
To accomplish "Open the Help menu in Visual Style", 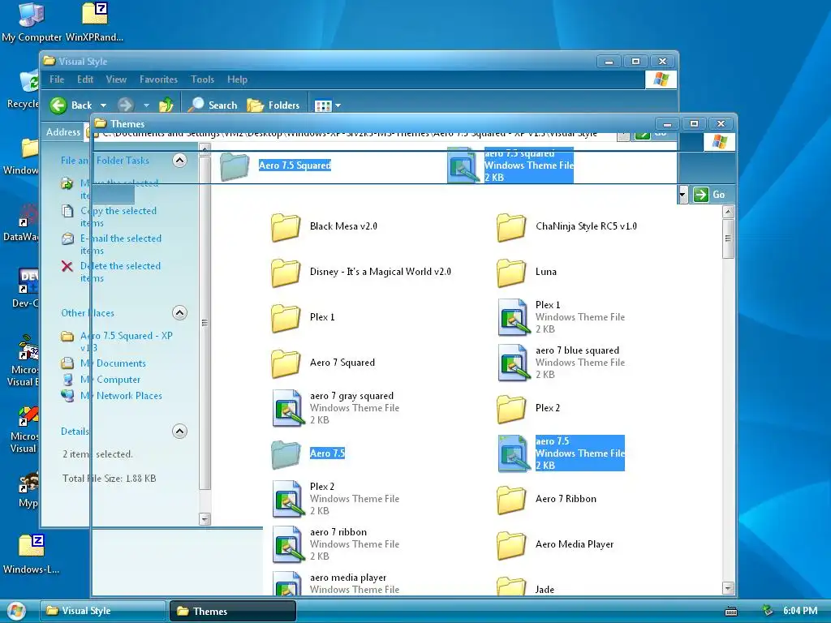I will coord(237,79).
